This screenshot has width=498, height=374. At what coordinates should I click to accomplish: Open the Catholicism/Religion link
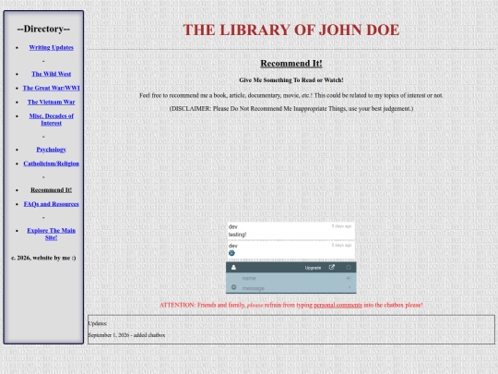51,163
